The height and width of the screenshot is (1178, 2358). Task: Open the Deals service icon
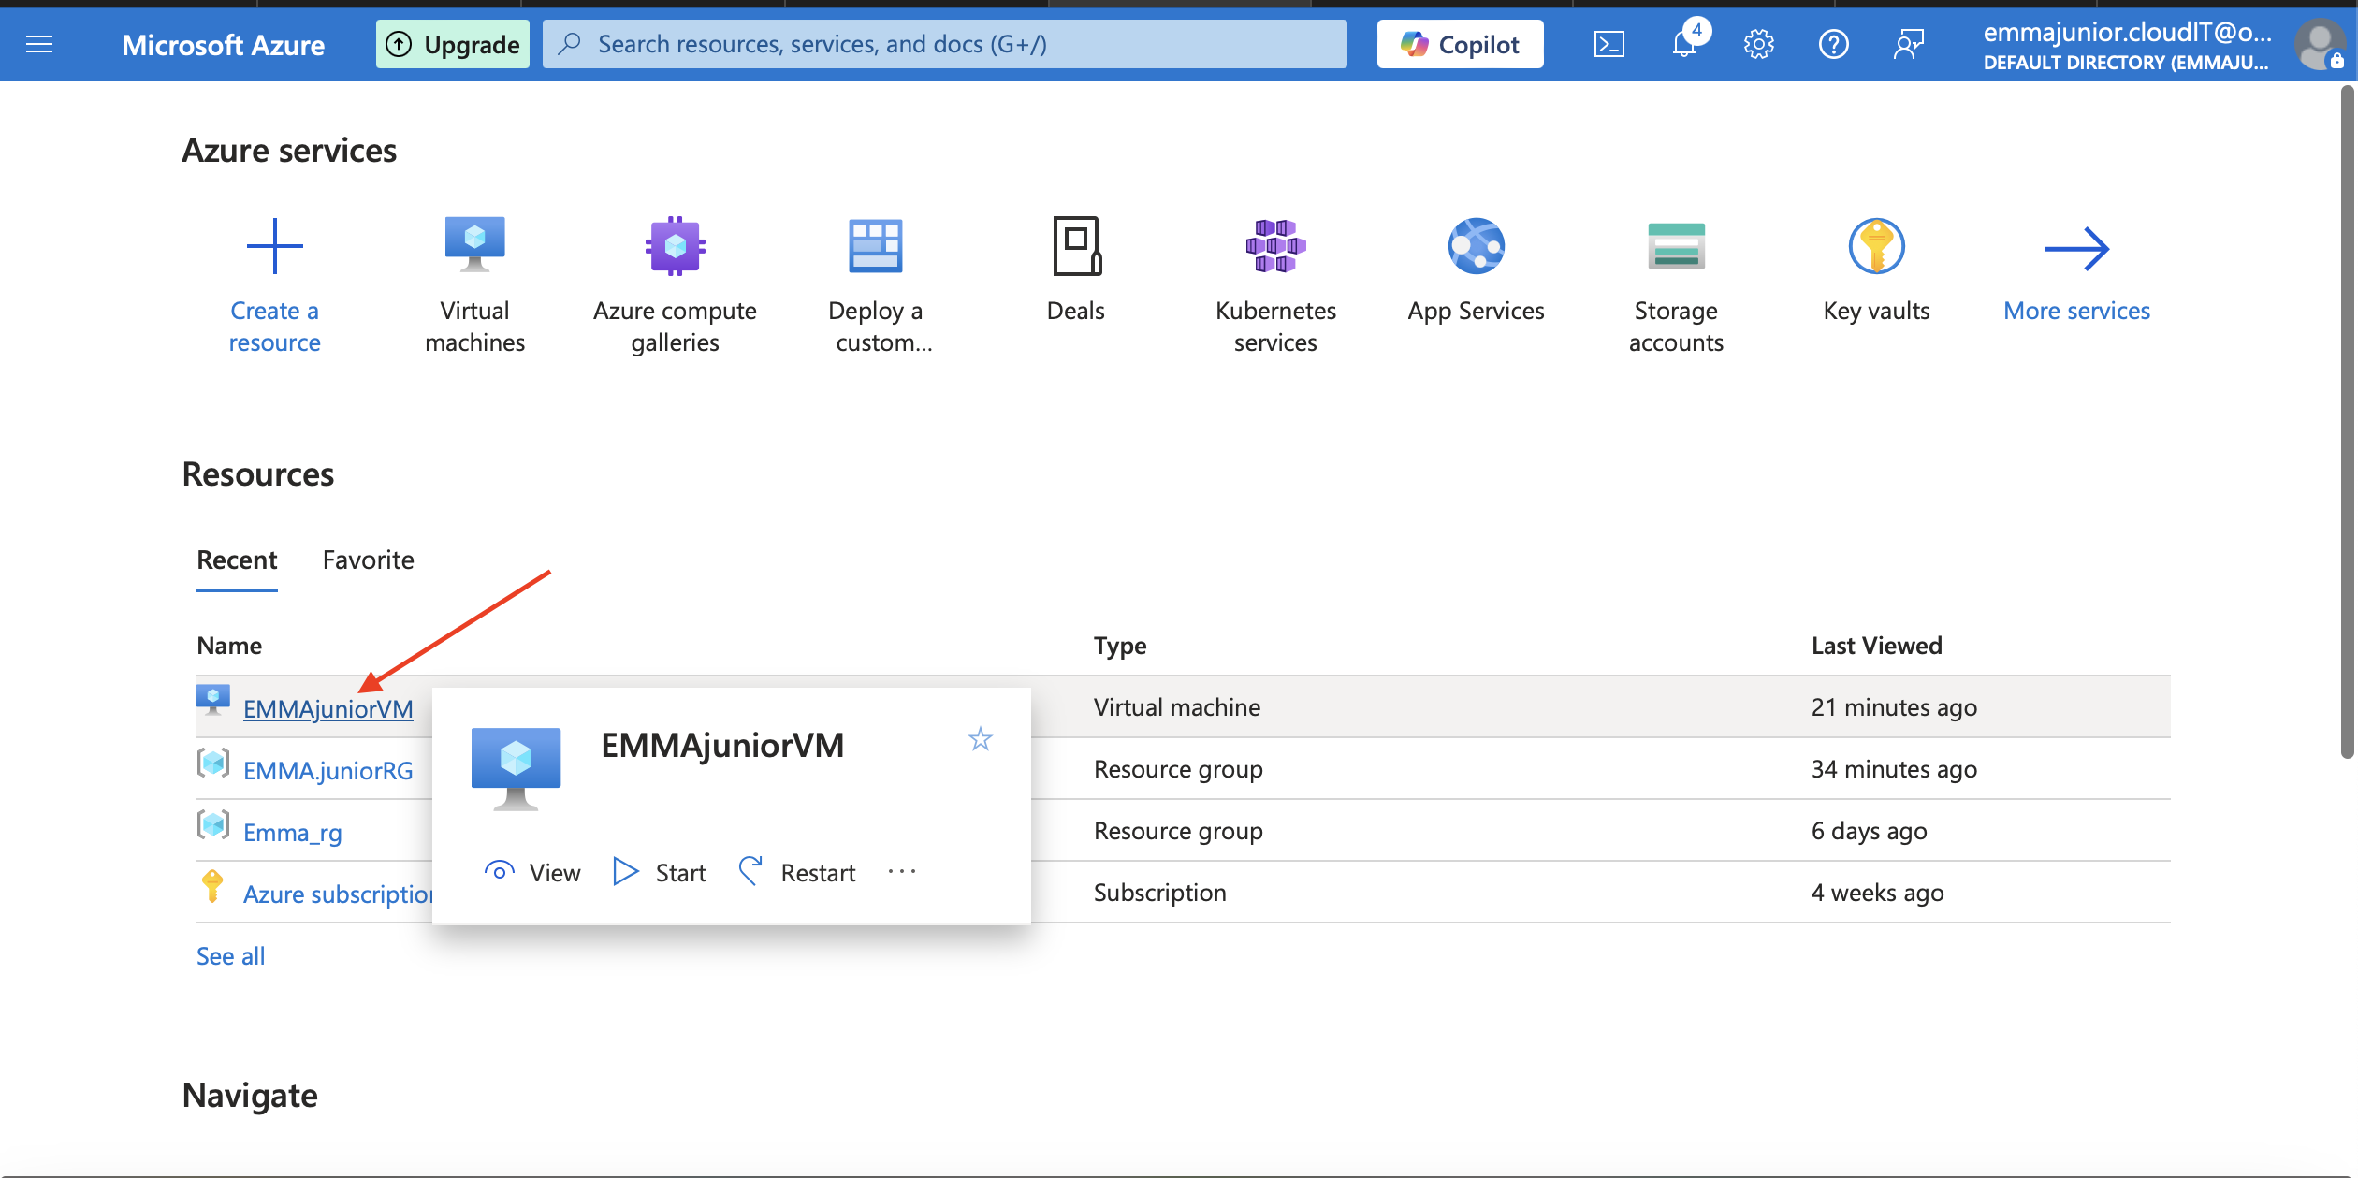tap(1076, 246)
